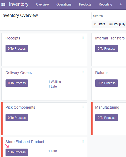This screenshot has height=157, width=126.
Task: Open the Products menu
Action: [85, 4]
